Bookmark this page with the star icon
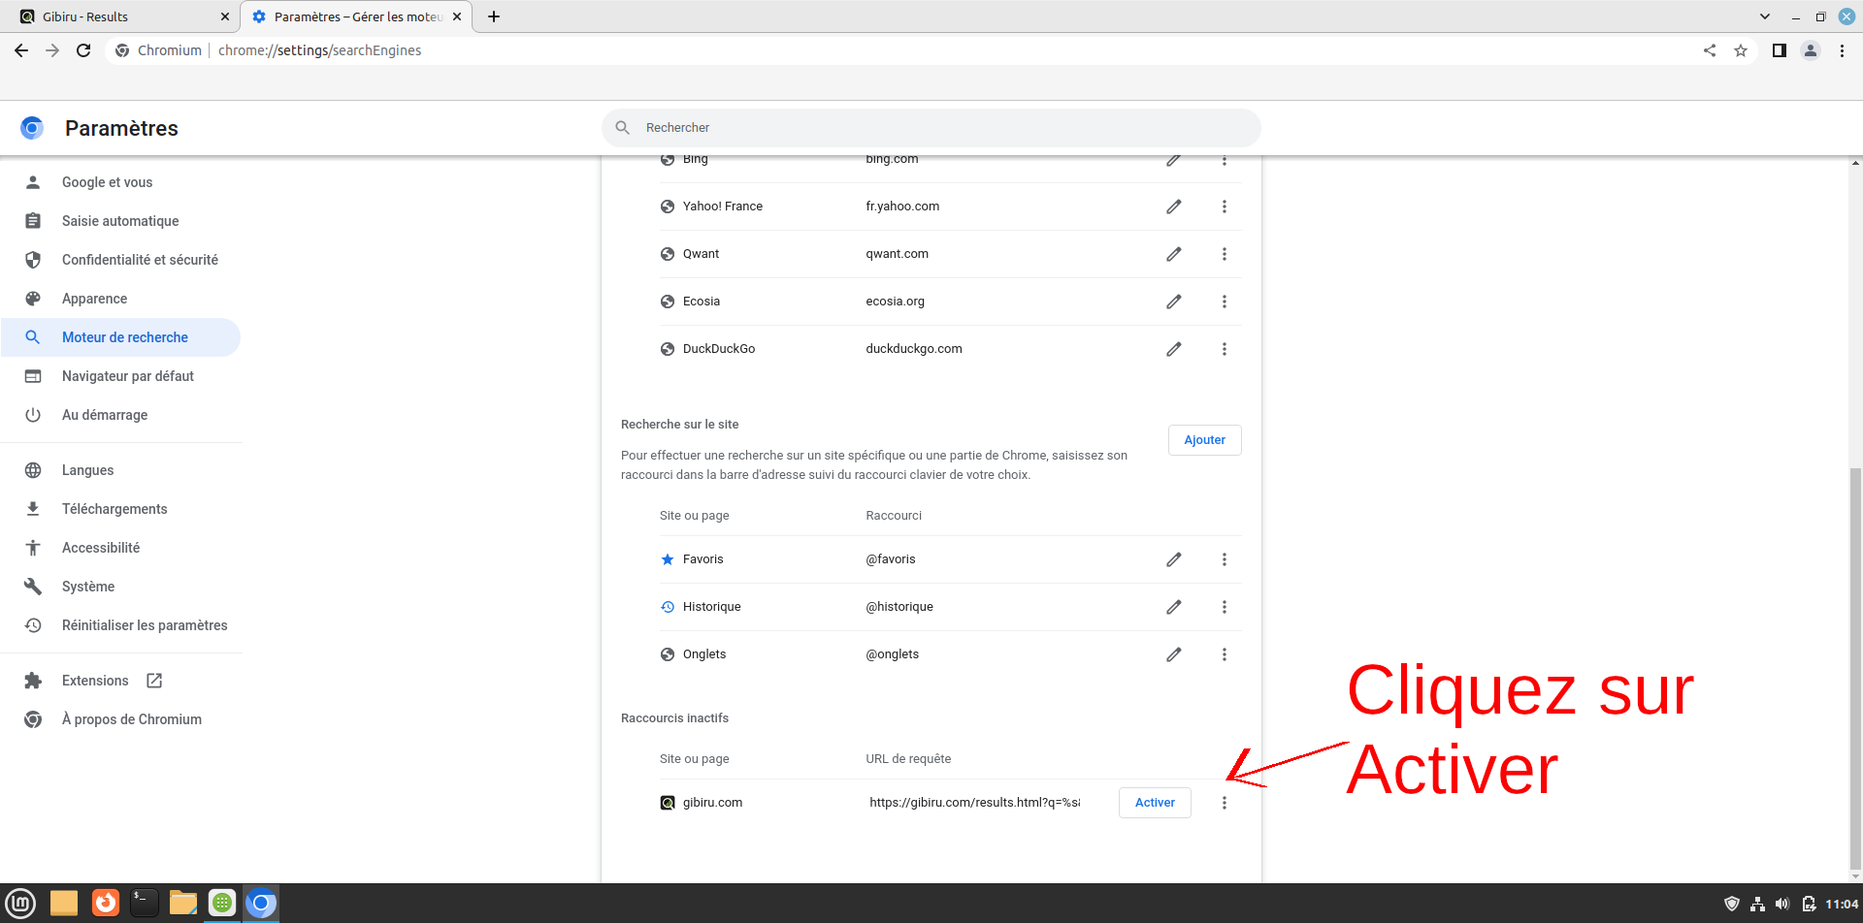Image resolution: width=1863 pixels, height=923 pixels. [x=1741, y=50]
